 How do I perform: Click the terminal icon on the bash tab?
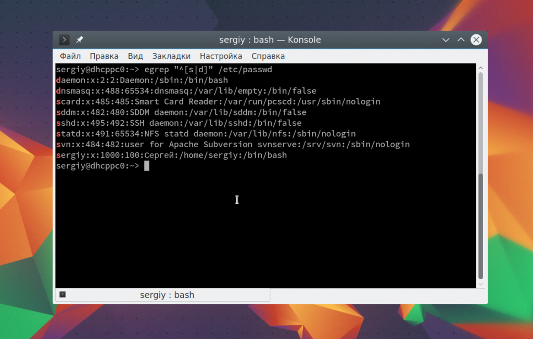(62, 294)
